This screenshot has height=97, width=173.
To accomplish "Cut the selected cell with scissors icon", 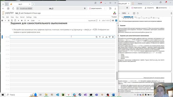I will 9,20.
